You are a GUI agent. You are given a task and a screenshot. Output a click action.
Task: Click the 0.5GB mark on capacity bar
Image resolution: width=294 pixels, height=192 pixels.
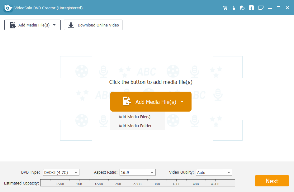[59, 184]
